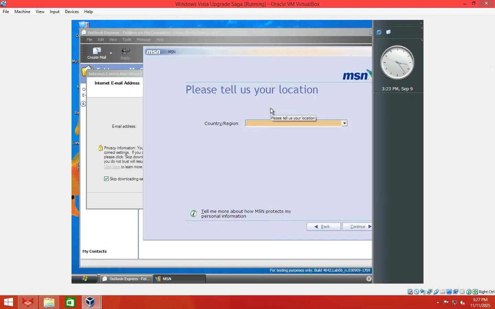The height and width of the screenshot is (309, 495).
Task: Switch to the Outlook Express taskbar button
Action: tap(126, 279)
